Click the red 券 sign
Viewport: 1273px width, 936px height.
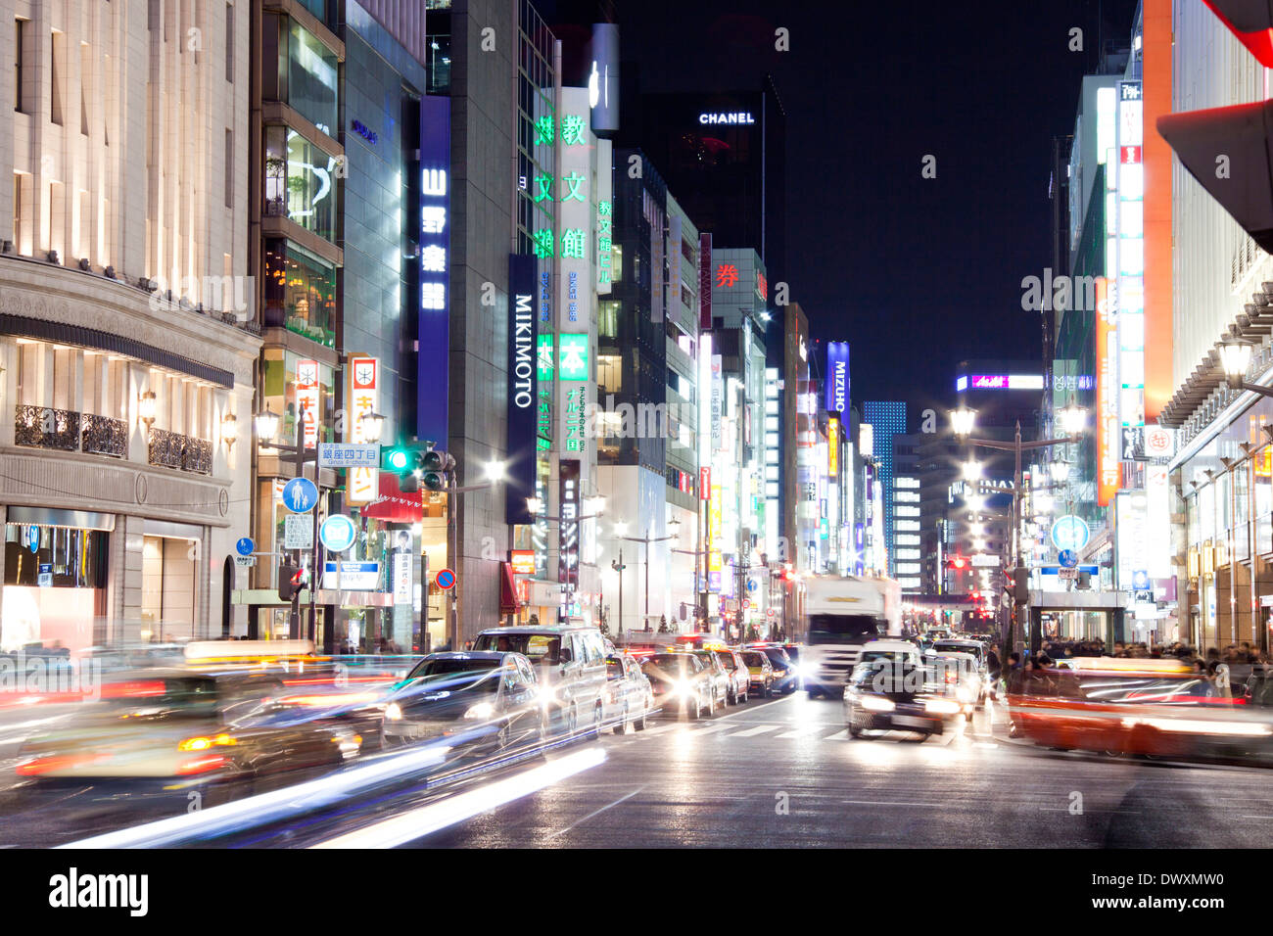click(x=727, y=276)
